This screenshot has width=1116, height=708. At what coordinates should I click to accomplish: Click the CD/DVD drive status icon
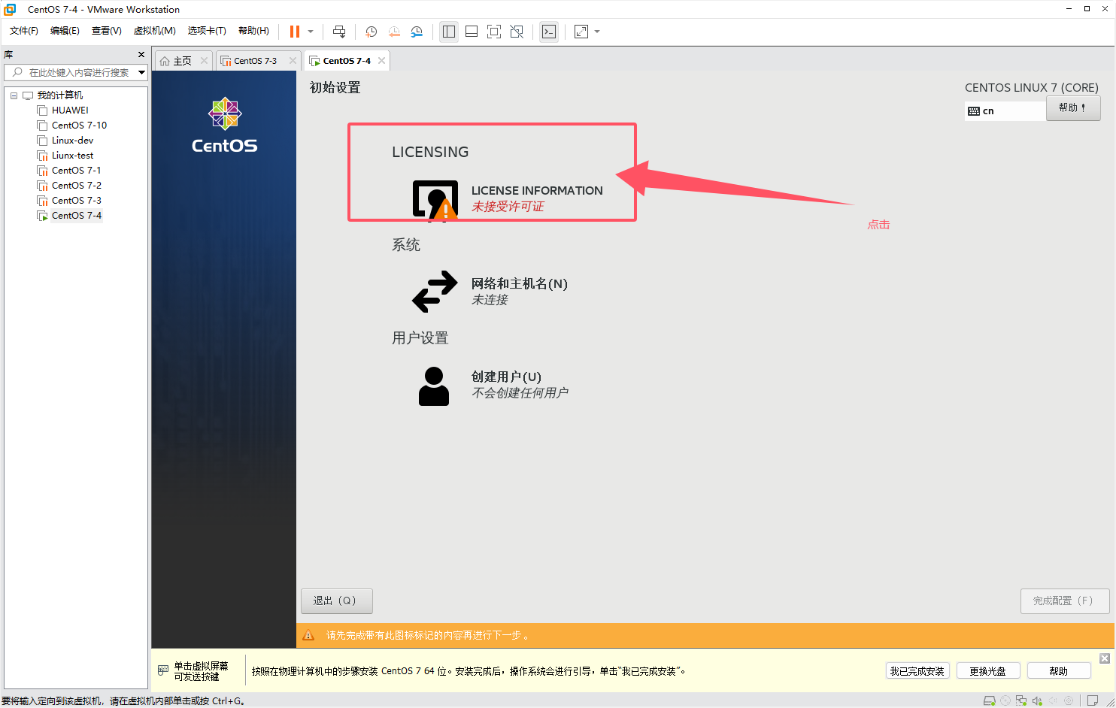[x=1005, y=700]
